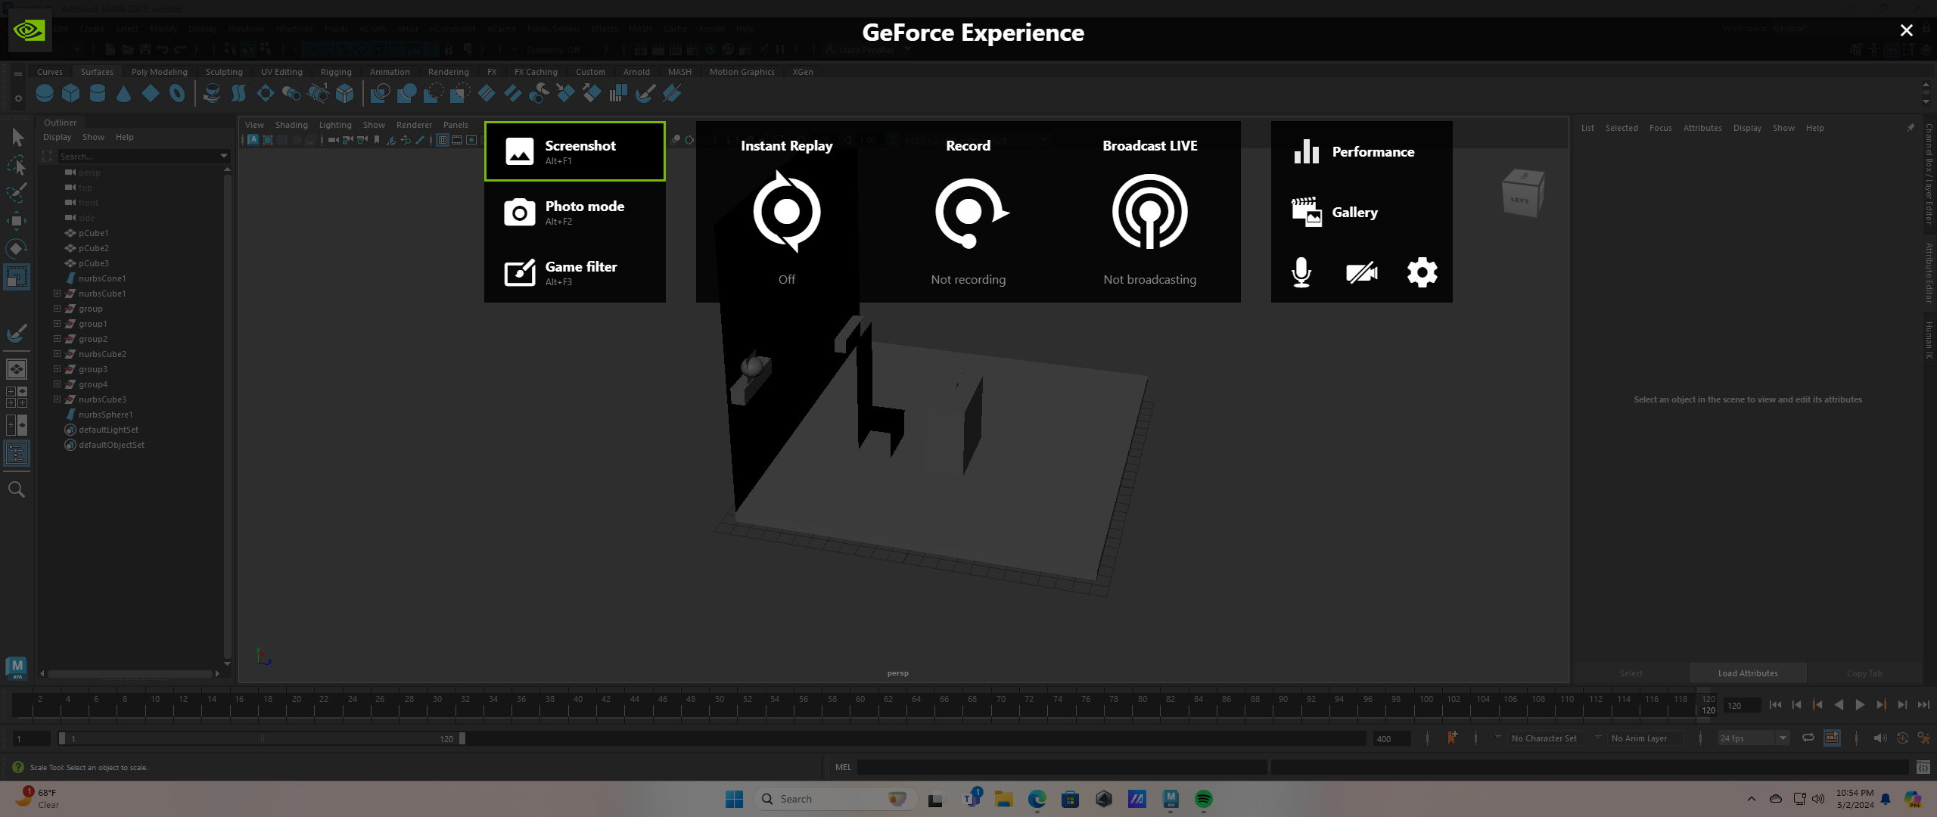
Task: Choose the Rotate tool in the toolbox
Action: tap(17, 249)
